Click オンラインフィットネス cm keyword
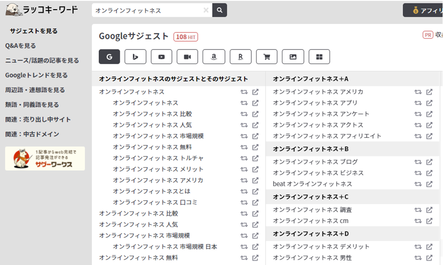Viewport: 443px width, 265px height. click(x=311, y=221)
